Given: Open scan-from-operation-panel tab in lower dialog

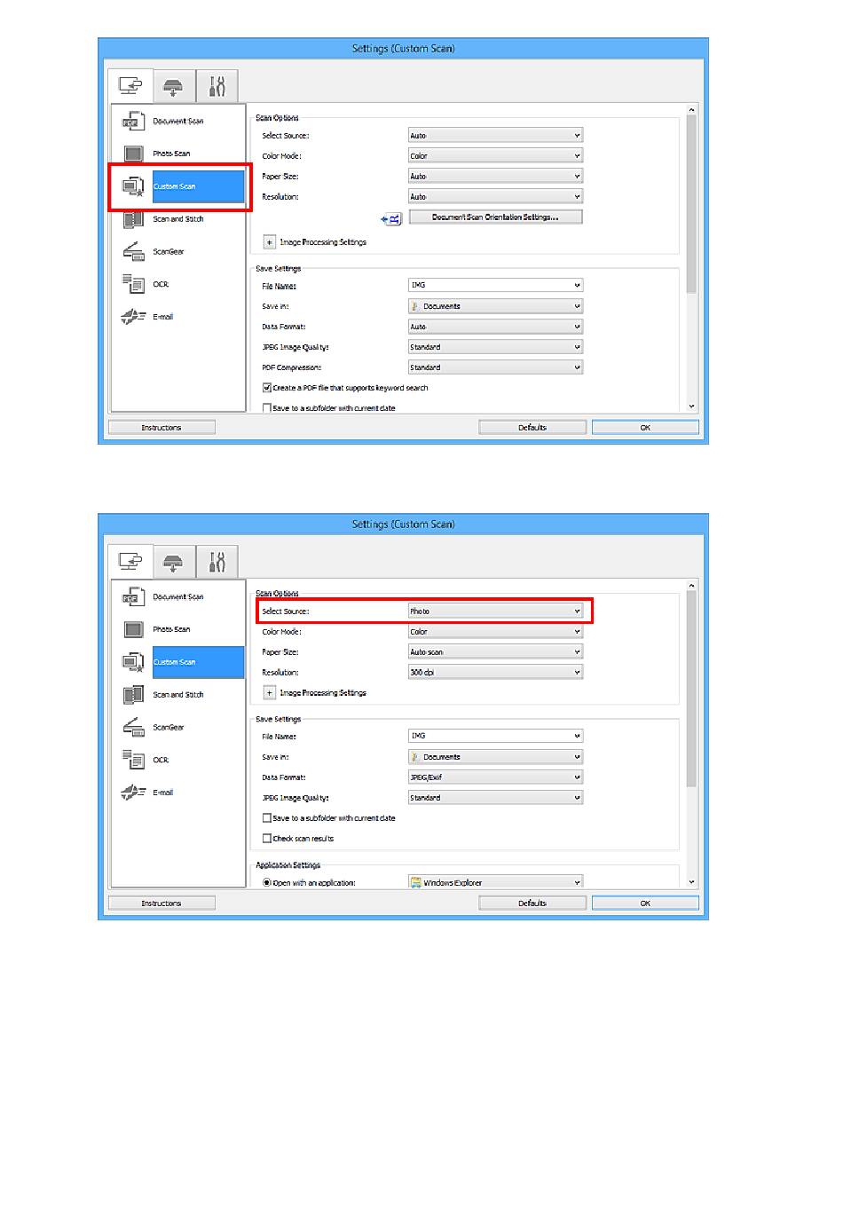Looking at the screenshot, I should 173,563.
